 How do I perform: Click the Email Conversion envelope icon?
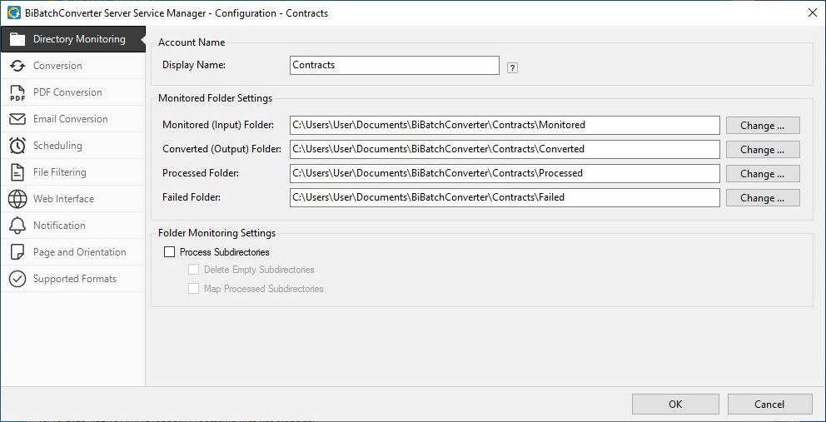[17, 119]
